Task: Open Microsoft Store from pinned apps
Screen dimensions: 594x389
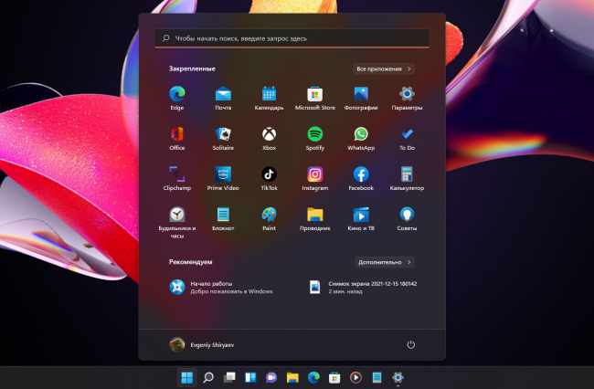Action: click(314, 98)
